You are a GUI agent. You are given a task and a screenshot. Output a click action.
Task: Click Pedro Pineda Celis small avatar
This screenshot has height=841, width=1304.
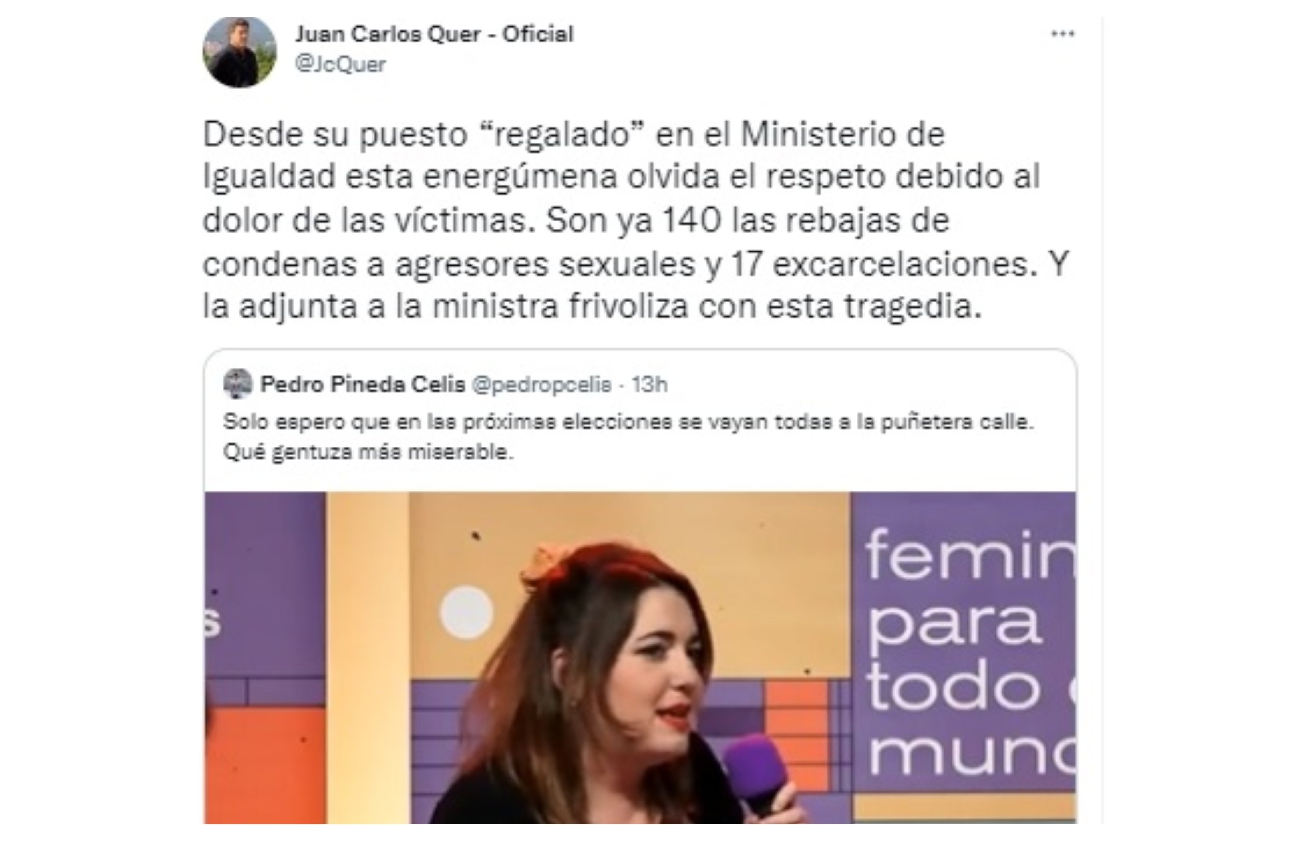(x=238, y=384)
